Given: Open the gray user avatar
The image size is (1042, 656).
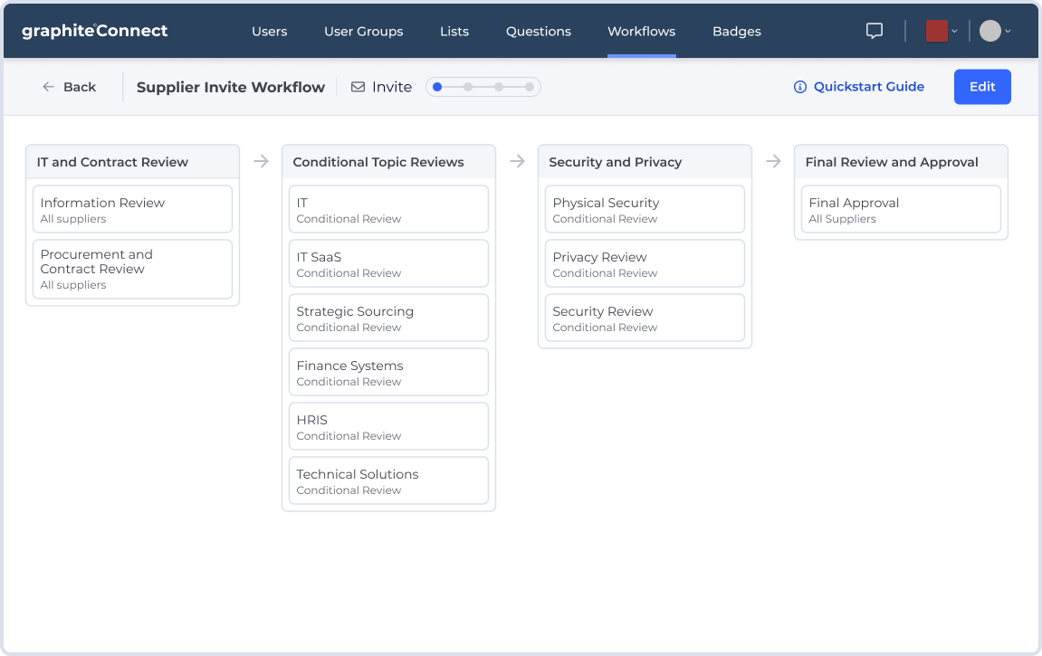Looking at the screenshot, I should 990,31.
